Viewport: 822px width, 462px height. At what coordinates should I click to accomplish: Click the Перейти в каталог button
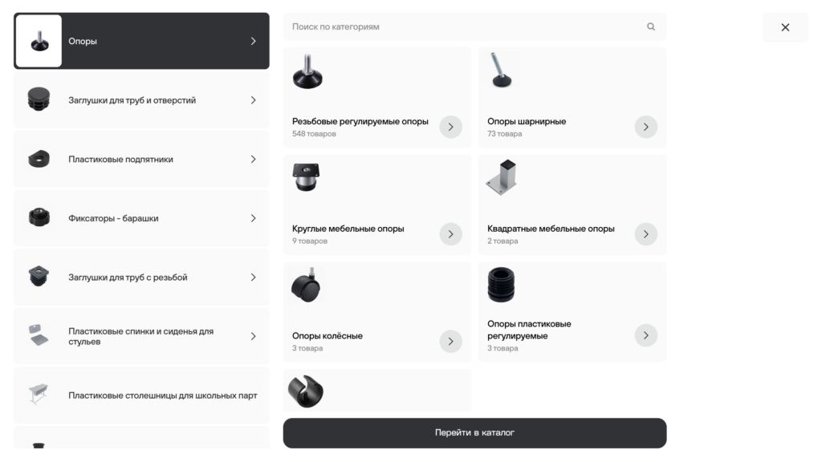click(x=474, y=432)
